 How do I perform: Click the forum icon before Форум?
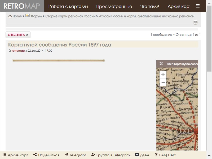pyautogui.click(x=28, y=16)
